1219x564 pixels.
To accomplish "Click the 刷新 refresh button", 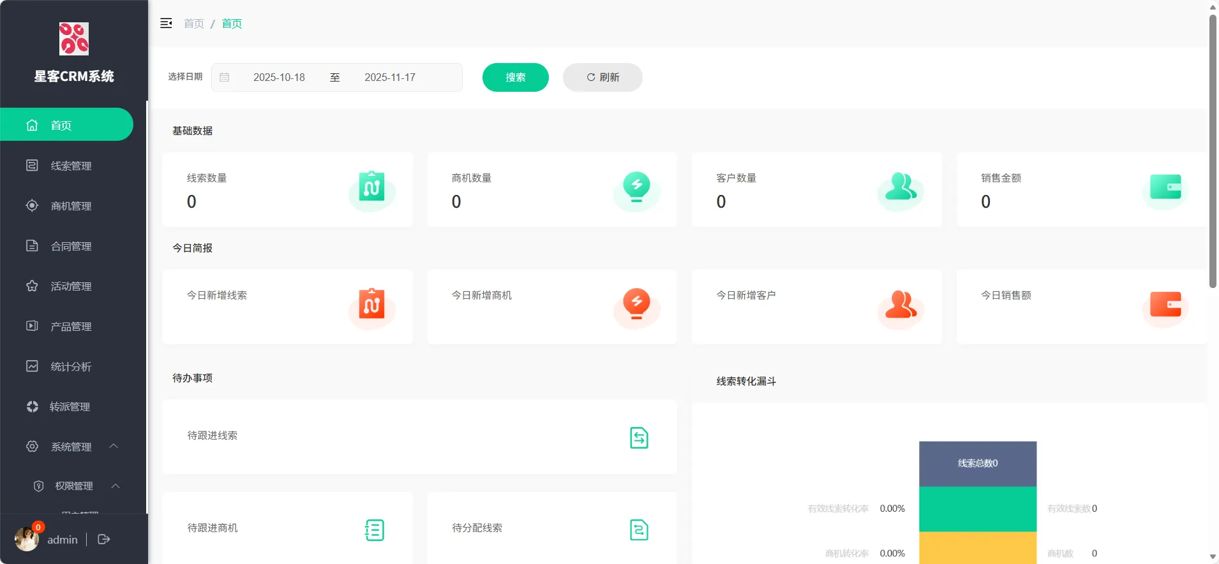I will 602,77.
